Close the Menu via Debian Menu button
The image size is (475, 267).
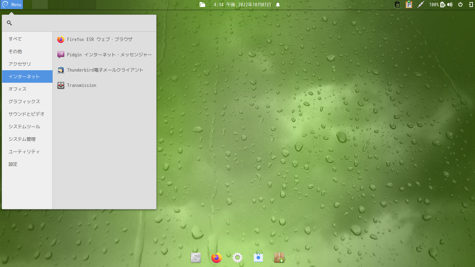coord(11,5)
